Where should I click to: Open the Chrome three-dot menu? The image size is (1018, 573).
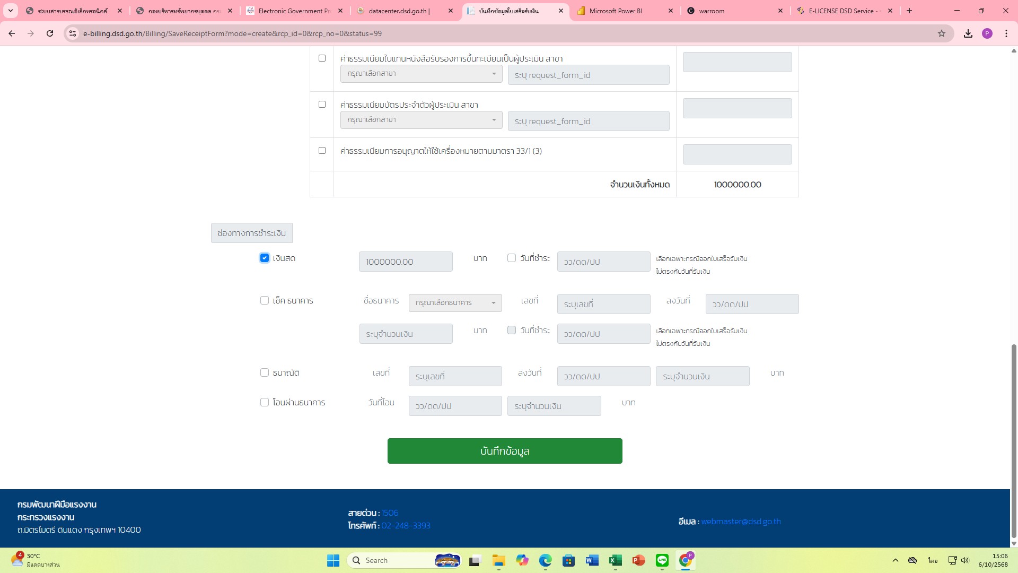pos(1006,33)
